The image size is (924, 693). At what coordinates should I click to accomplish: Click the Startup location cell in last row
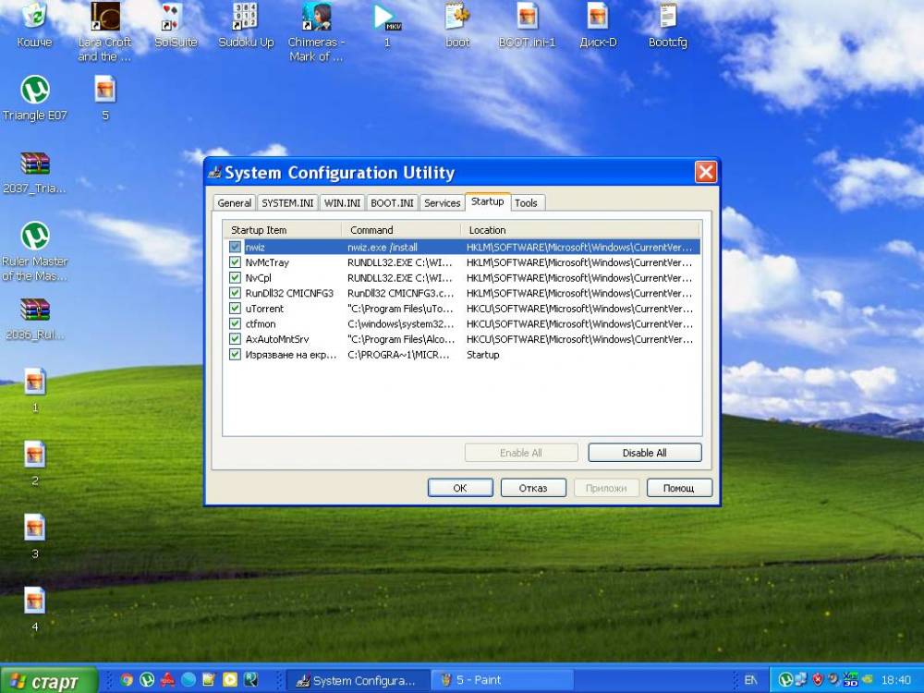coord(482,354)
